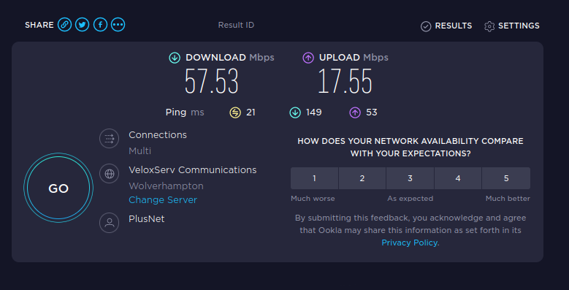Click the Much worse label
The height and width of the screenshot is (290, 569).
[313, 199]
